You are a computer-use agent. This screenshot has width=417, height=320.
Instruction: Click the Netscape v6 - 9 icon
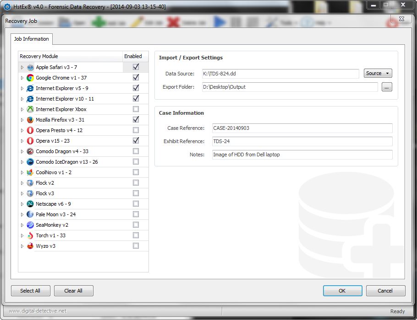tap(30, 204)
